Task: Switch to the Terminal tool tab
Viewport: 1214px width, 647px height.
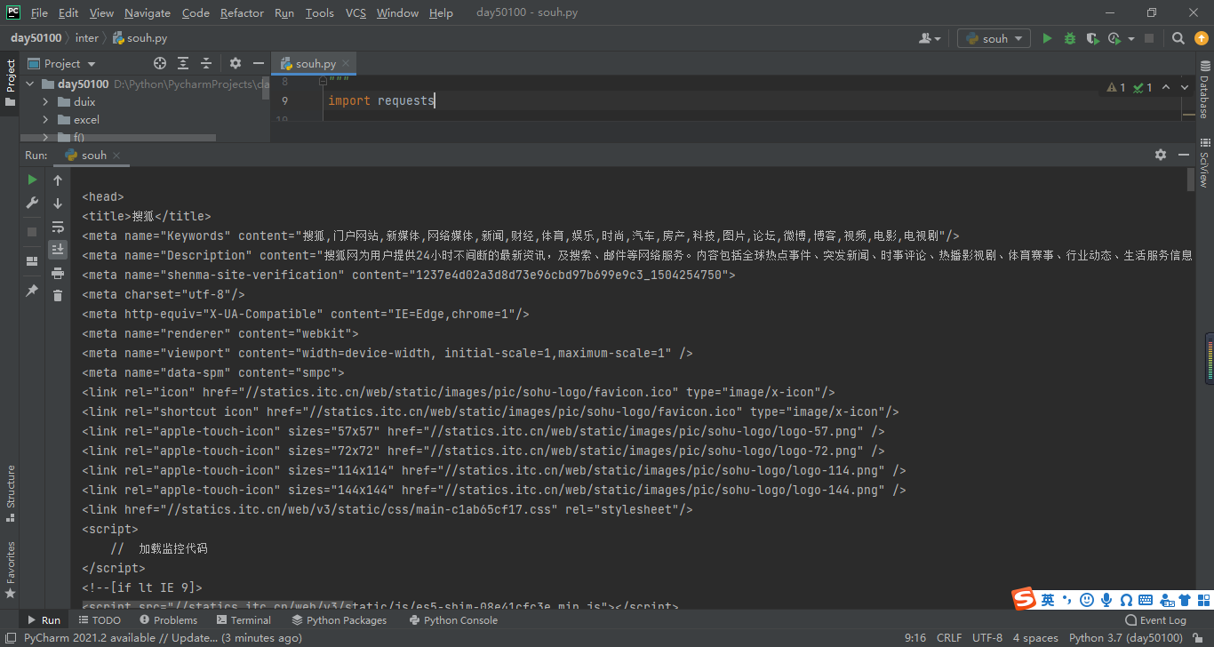Action: tap(244, 620)
